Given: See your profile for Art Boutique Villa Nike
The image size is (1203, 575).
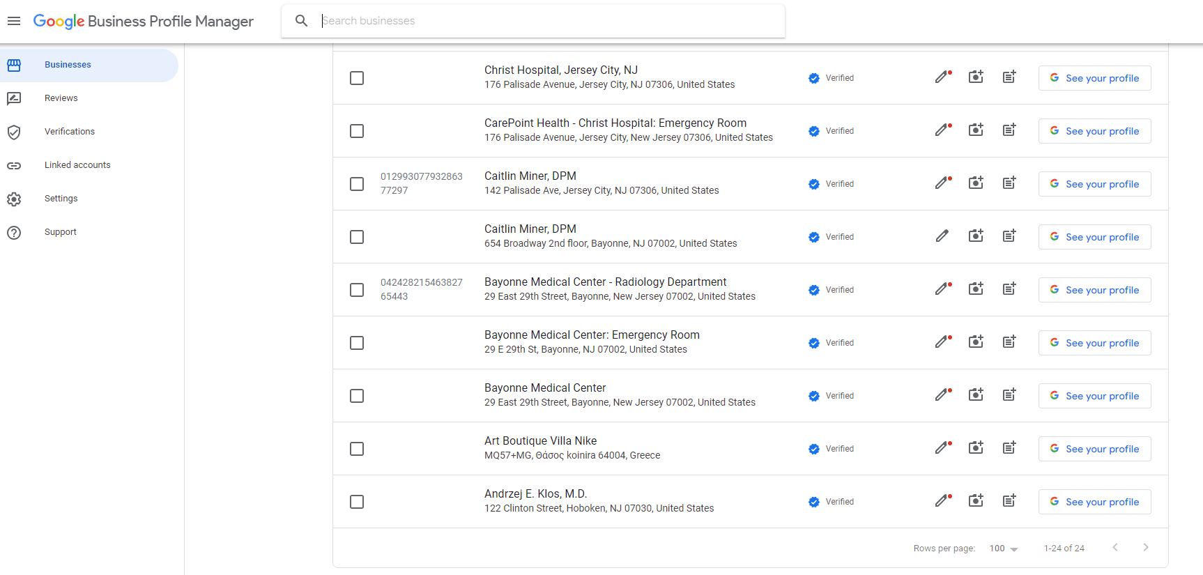Looking at the screenshot, I should (x=1094, y=449).
